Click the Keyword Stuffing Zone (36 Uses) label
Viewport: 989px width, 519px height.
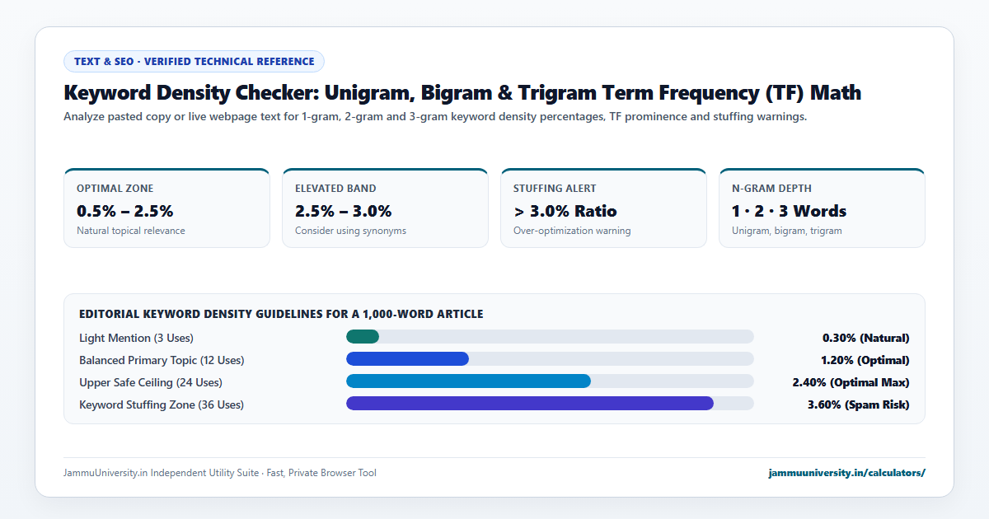coord(162,404)
